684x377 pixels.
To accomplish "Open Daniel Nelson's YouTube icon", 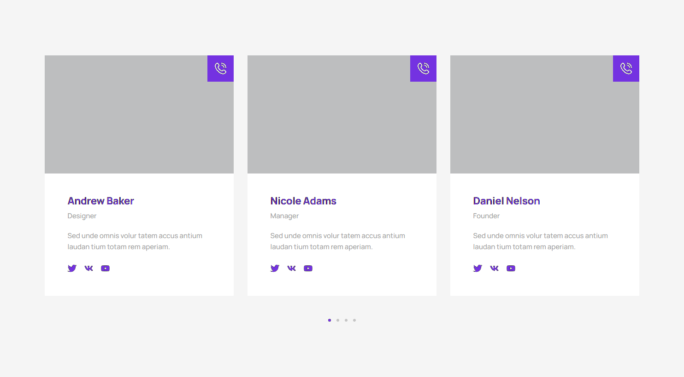I will click(x=511, y=268).
